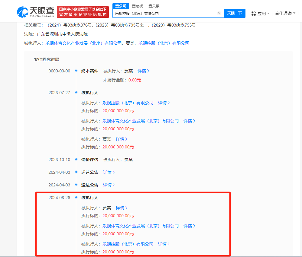The height and width of the screenshot is (257, 302).
Task: Clear the search box with the × icon
Action: click(219, 13)
